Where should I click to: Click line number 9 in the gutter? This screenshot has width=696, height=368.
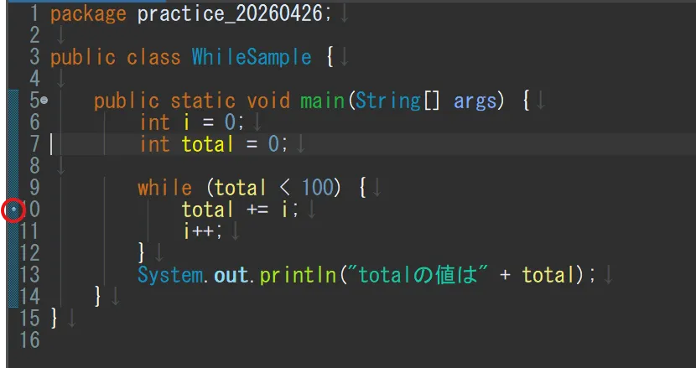pyautogui.click(x=34, y=188)
